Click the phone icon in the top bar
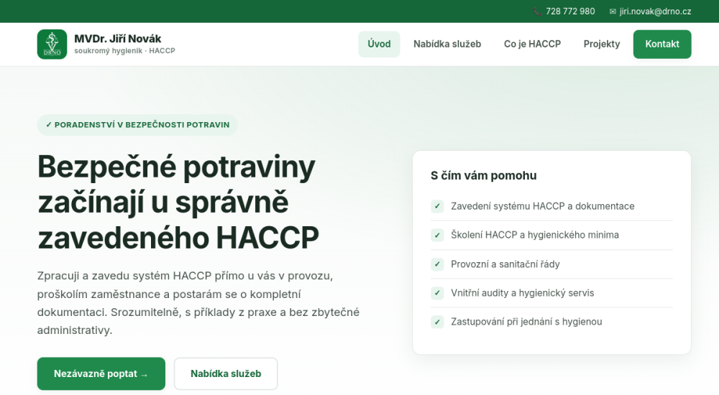The height and width of the screenshot is (395, 719). tap(537, 11)
